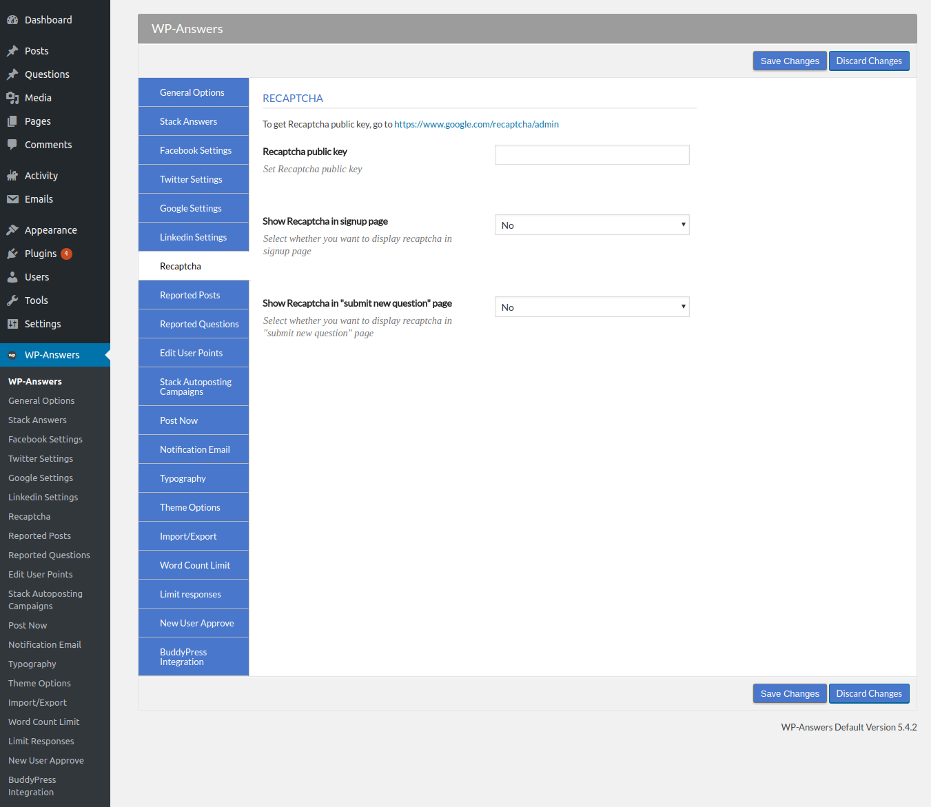Click Post Now in the dark sidebar submenu

coord(28,625)
